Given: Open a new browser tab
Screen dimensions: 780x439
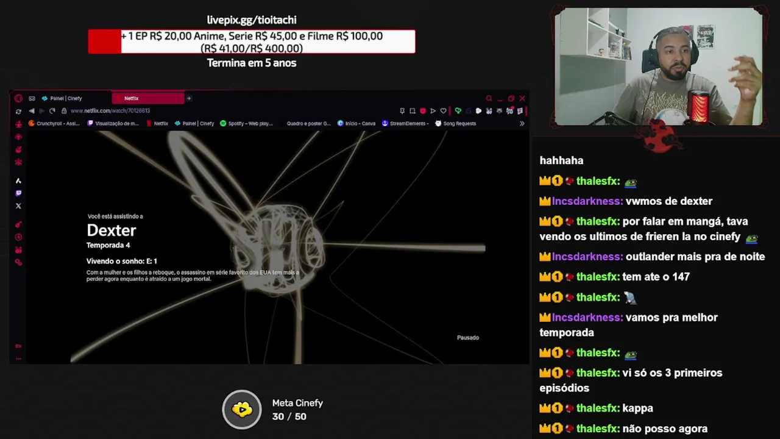Looking at the screenshot, I should click(x=189, y=98).
